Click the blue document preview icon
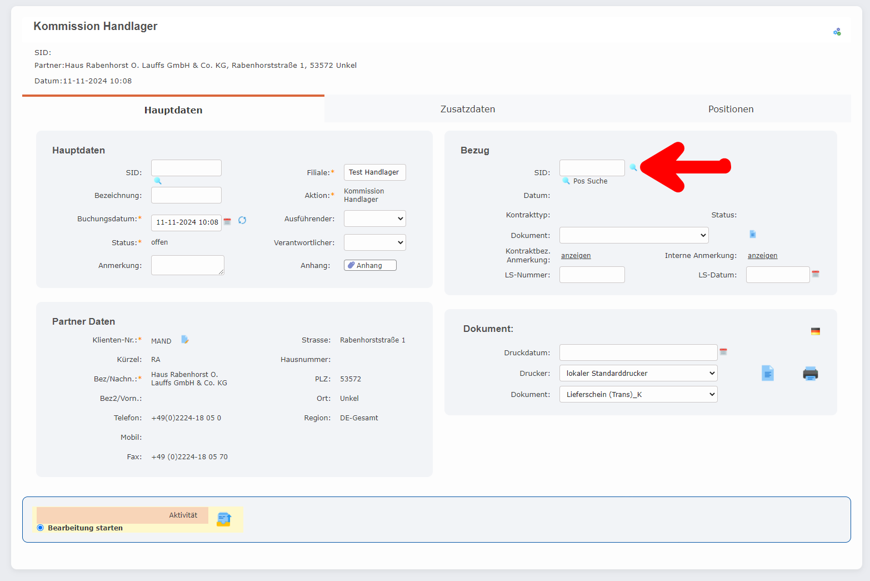The height and width of the screenshot is (581, 870). tap(767, 373)
